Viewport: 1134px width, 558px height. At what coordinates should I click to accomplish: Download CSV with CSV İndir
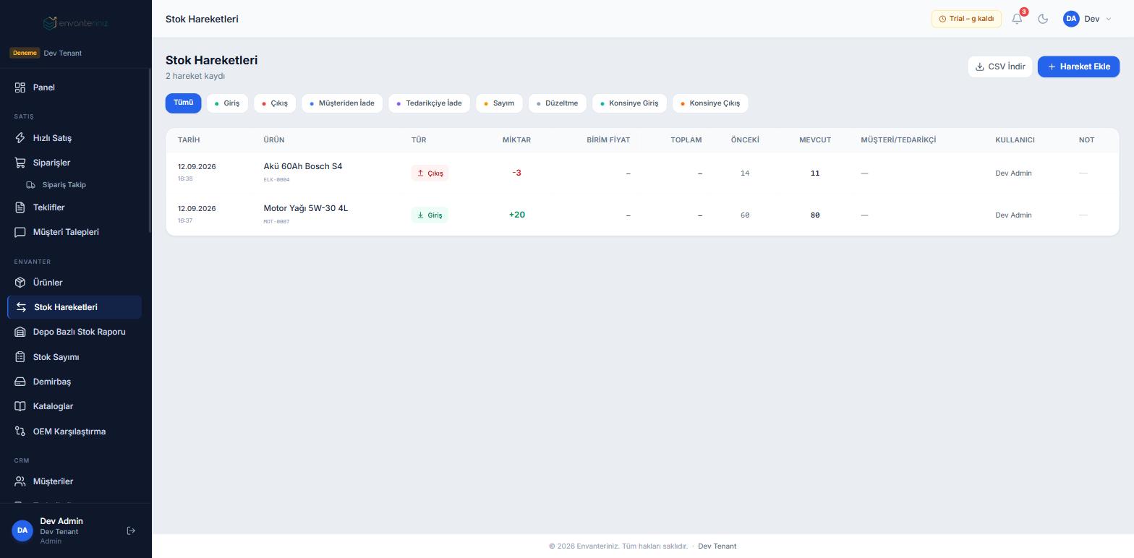pyautogui.click(x=1000, y=66)
